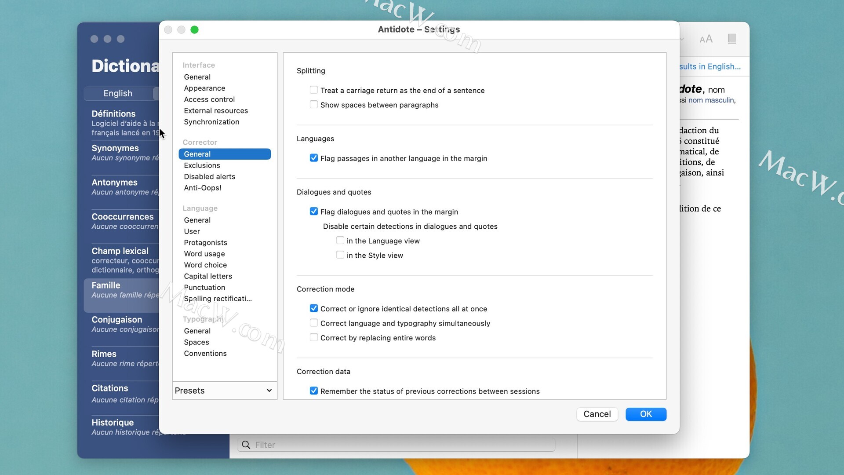Select Corrector General item
Viewport: 844px width, 475px height.
(225, 154)
